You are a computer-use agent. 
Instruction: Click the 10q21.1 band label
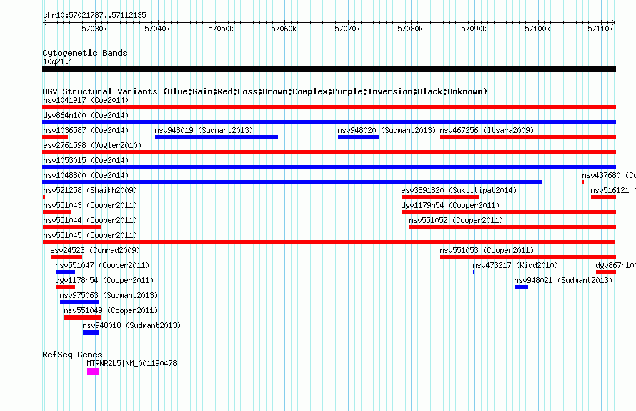[58, 61]
